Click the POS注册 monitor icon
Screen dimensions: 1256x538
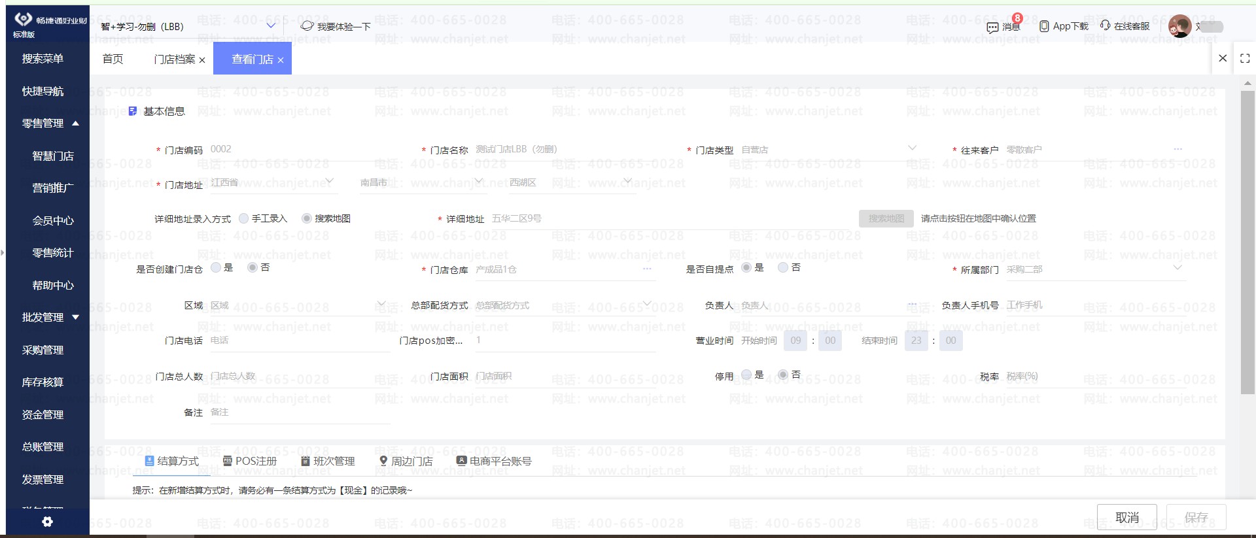[x=228, y=461]
